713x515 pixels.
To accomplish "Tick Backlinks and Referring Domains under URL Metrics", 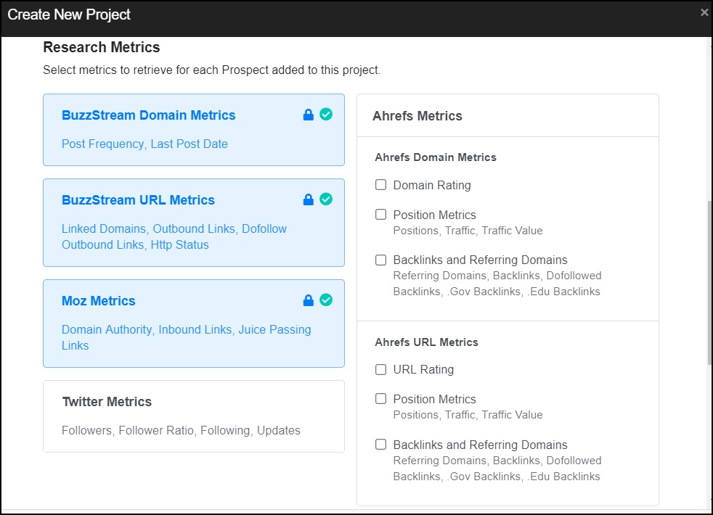I will (x=380, y=445).
